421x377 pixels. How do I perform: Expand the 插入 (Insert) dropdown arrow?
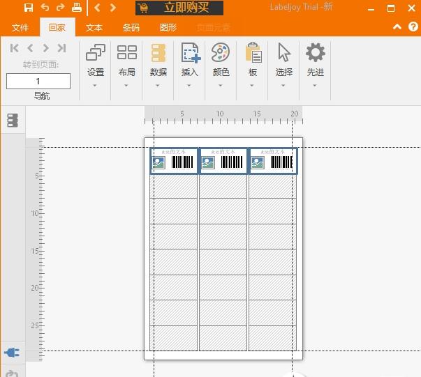tap(189, 86)
